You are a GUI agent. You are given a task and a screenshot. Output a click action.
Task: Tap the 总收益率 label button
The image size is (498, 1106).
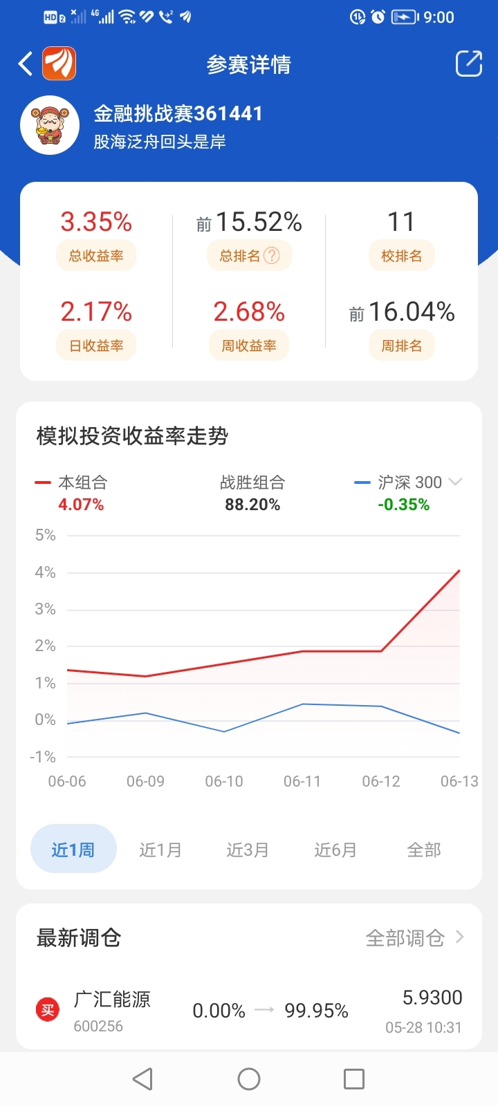coord(96,256)
